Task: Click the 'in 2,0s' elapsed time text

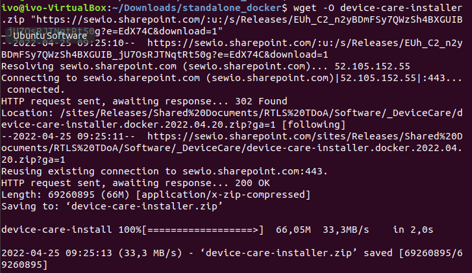Action: click(x=413, y=230)
